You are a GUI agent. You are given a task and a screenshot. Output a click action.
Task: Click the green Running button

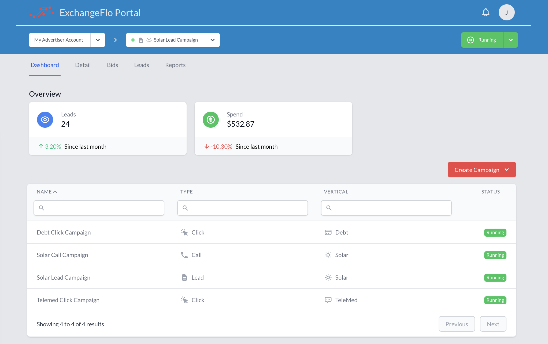click(x=482, y=40)
